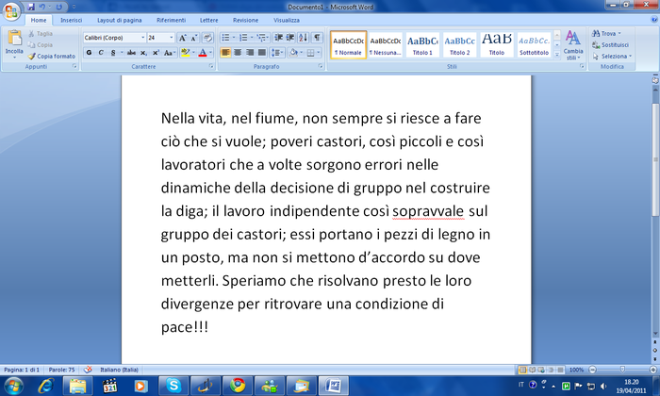This screenshot has height=396, width=660.
Task: Switch to the Layout di pagina tab
Action: [119, 20]
